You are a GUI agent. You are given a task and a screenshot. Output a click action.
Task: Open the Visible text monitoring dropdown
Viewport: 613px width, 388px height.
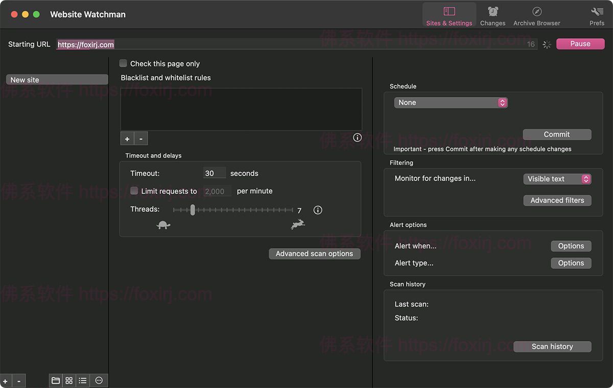557,179
